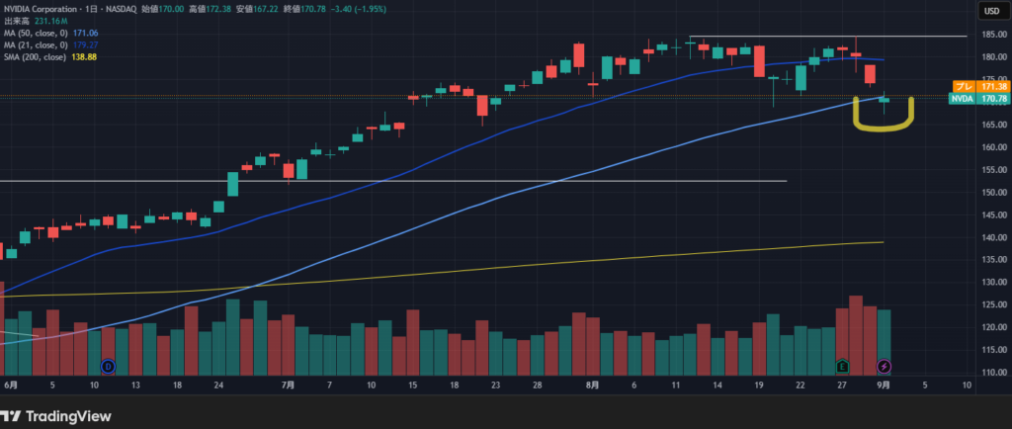Click the 19 date label
The image size is (1012, 429).
point(759,386)
